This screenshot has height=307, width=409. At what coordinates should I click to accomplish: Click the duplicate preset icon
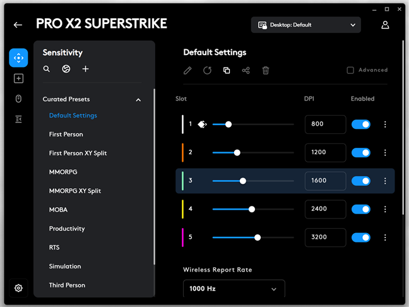[227, 70]
